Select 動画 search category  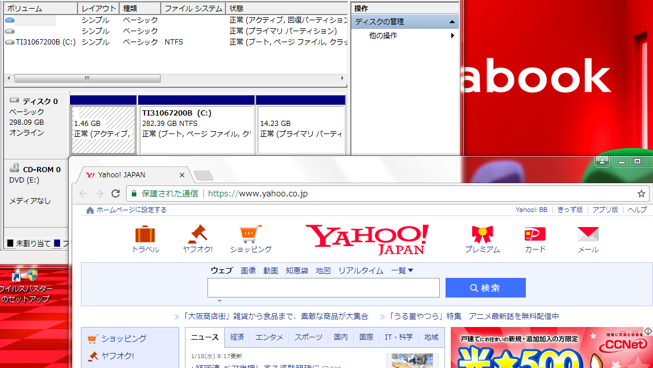(x=270, y=270)
